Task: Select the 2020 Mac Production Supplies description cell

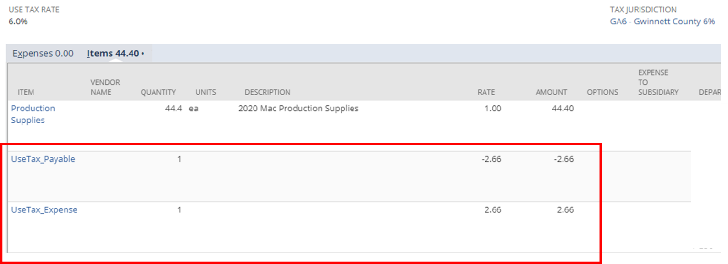Action: [x=298, y=109]
